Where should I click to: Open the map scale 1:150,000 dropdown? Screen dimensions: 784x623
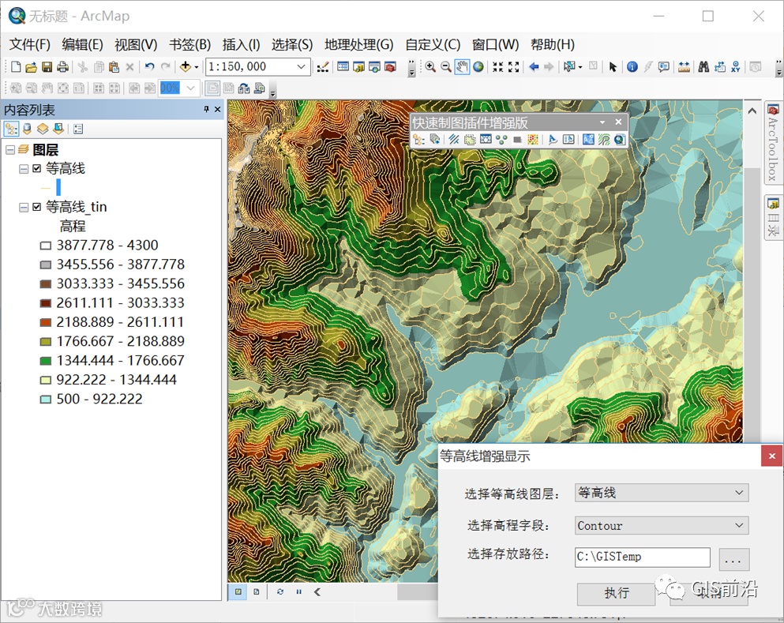(x=302, y=67)
